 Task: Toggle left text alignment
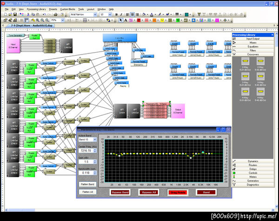click(x=127, y=14)
